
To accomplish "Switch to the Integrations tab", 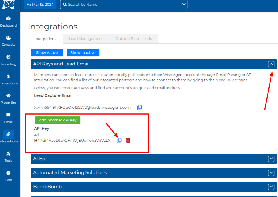I will 45,39.
